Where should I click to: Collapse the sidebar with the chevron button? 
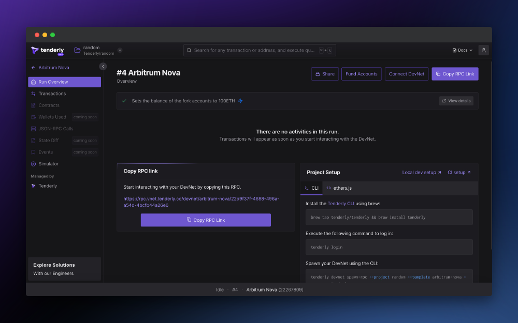point(102,67)
